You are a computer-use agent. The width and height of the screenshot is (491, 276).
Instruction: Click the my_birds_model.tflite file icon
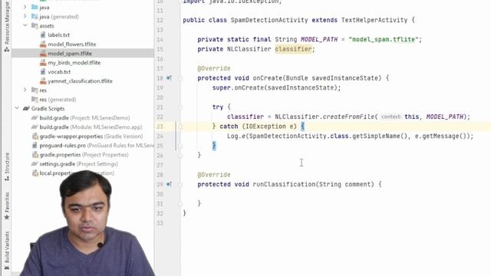coord(43,63)
